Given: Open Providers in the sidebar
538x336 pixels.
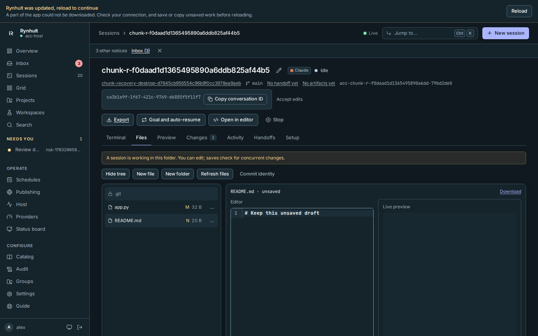Looking at the screenshot, I should tap(45, 217).
